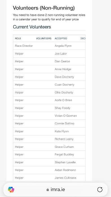Screen dimensions: 111x197
Task: Tap the Current Volunteers heading
Action: point(32,27)
